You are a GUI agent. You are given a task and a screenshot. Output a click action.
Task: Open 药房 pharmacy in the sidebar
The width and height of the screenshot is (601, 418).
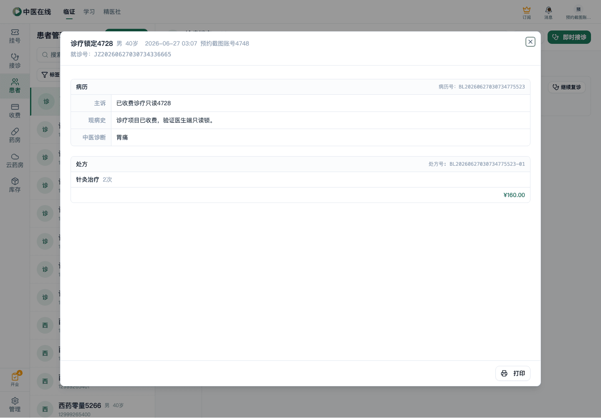click(15, 136)
